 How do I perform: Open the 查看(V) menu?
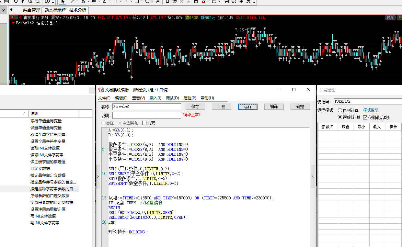tap(138, 98)
